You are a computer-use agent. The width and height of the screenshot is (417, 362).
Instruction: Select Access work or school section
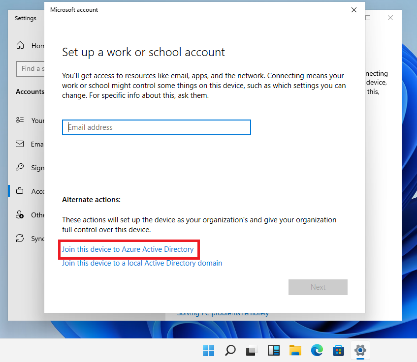click(x=32, y=191)
